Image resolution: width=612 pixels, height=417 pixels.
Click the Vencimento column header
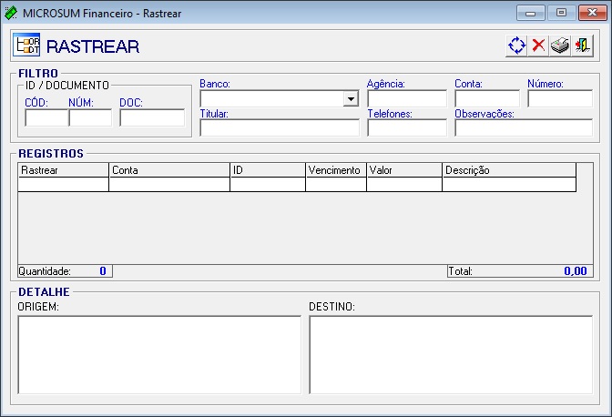pyautogui.click(x=336, y=170)
